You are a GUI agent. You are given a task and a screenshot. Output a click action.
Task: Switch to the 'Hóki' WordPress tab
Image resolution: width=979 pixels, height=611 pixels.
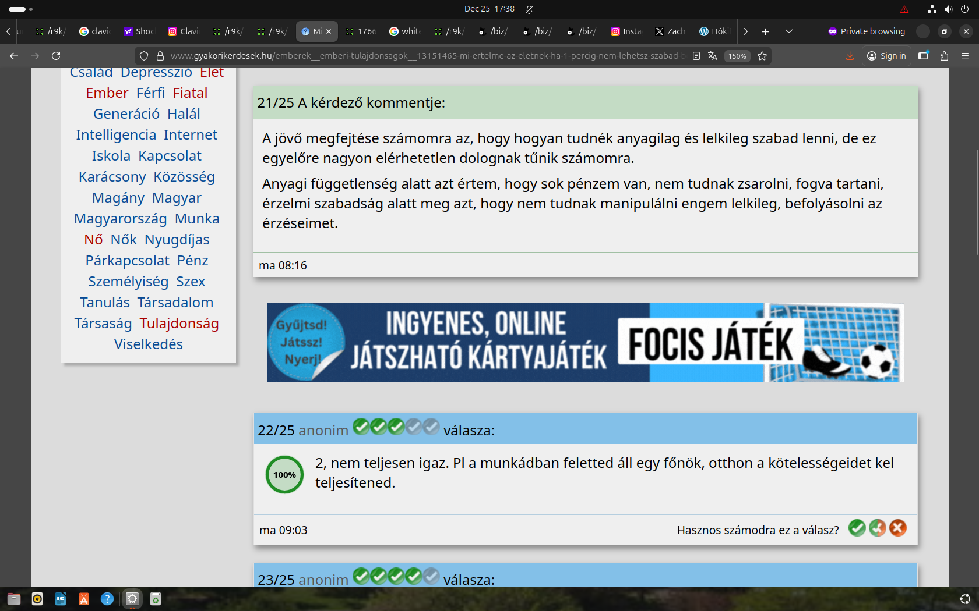pos(715,31)
